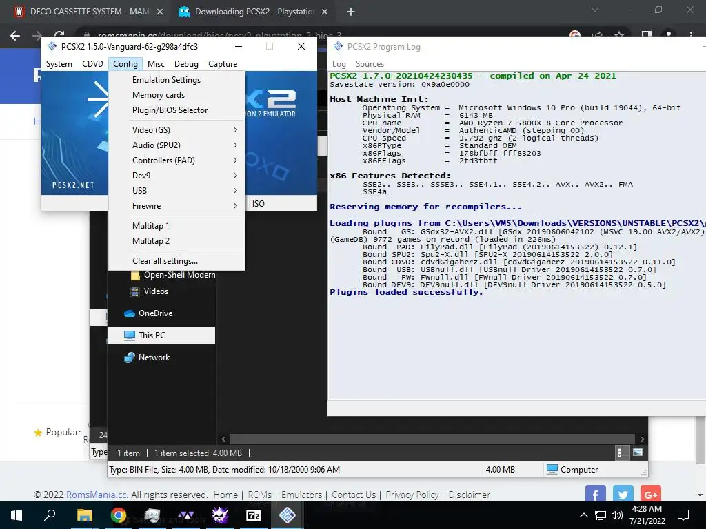The width and height of the screenshot is (706, 529).
Task: Expand Audio (SPU2) submenu
Action: (177, 145)
